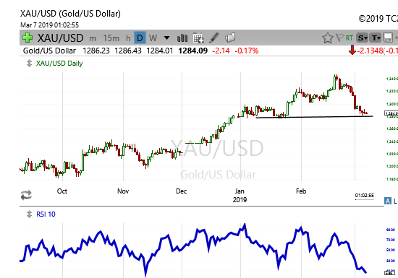Switch to the 15m timeframe
The width and height of the screenshot is (398, 278).
coord(111,38)
